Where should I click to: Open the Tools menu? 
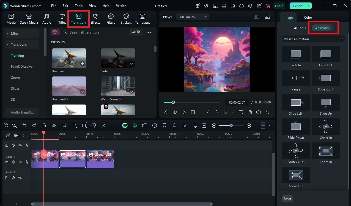tap(79, 6)
